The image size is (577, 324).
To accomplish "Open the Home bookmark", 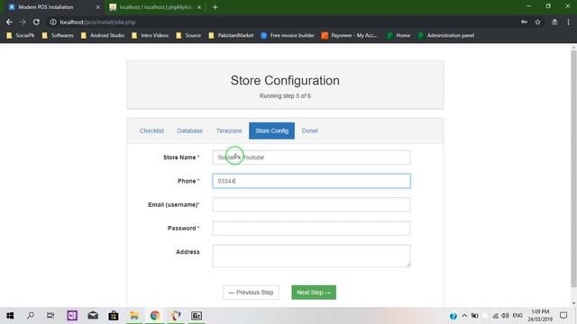I will coord(398,35).
